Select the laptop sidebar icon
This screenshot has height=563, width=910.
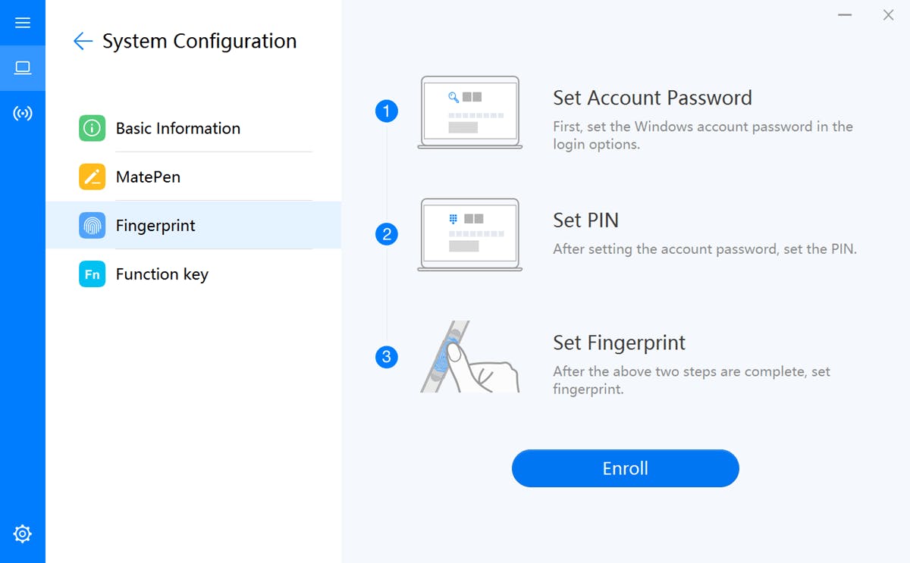pos(23,67)
